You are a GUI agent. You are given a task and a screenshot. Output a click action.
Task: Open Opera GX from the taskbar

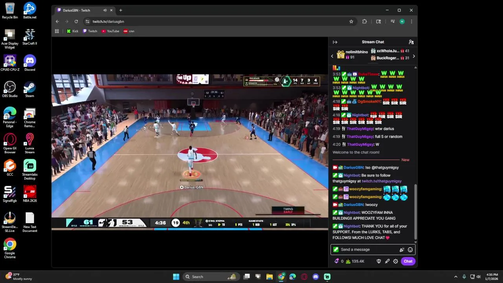[x=304, y=277]
